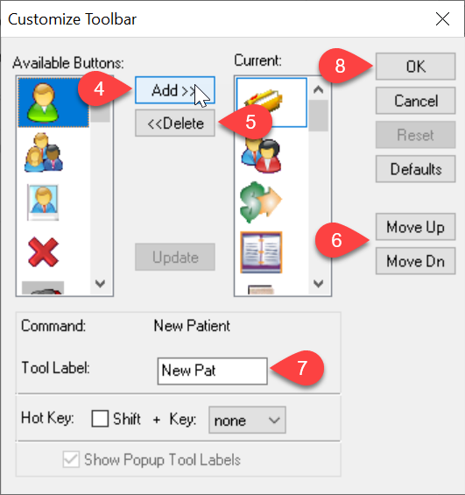Viewport: 465px width, 495px height.
Task: Select the red X delete icon
Action: pyautogui.click(x=43, y=252)
